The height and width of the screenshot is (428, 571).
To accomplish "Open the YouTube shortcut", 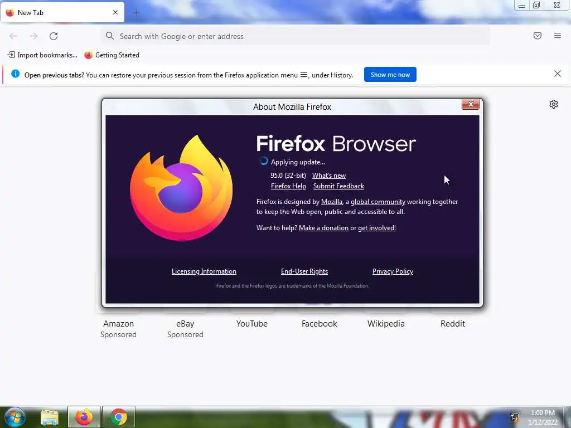I will point(251,324).
